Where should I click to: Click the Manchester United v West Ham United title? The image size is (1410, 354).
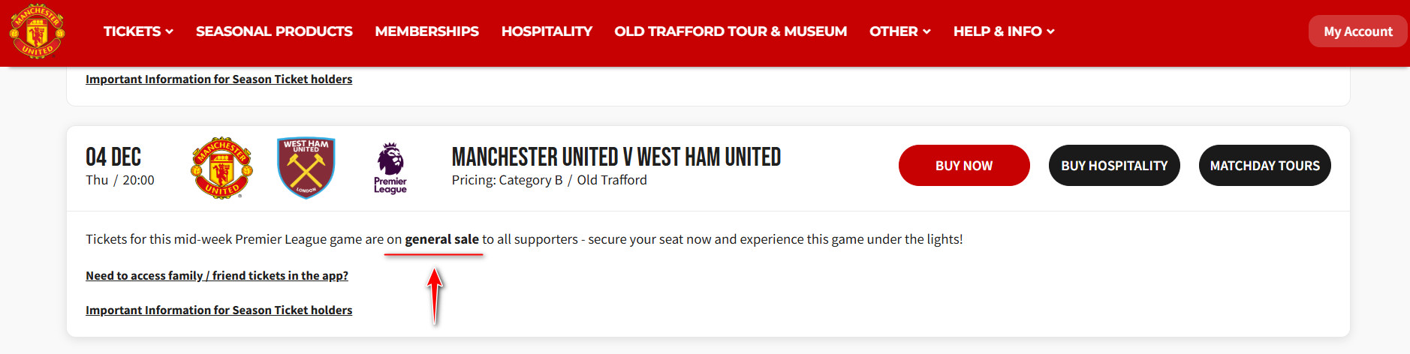click(x=616, y=157)
